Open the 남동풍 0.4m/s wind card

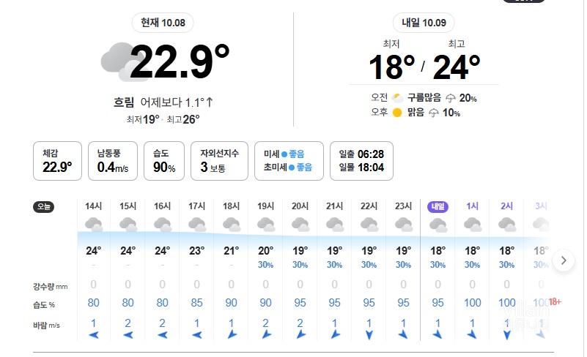tap(113, 161)
